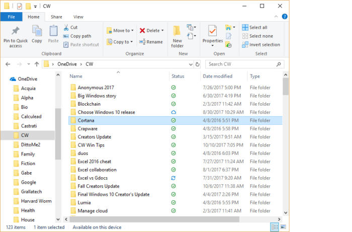This screenshot has height=232, width=352.
Task: Collapse the ribbon with the chevron
Action: [276, 17]
